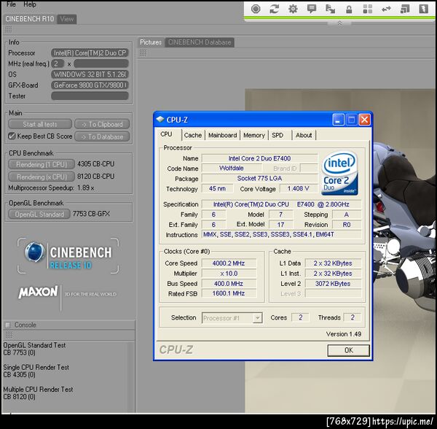
Task: Open the Memory tab in CPU-Z
Action: click(x=254, y=135)
